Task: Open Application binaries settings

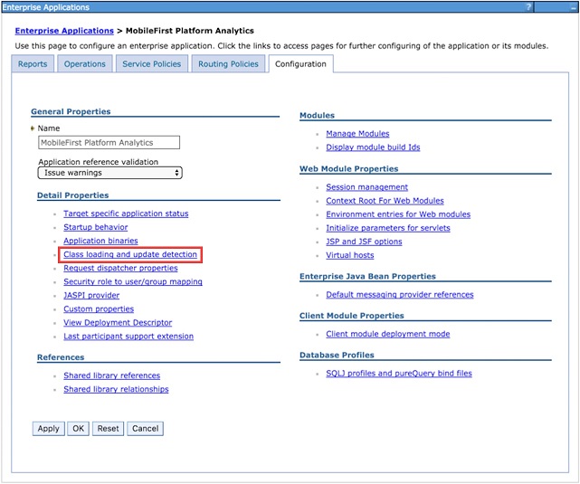Action: pyautogui.click(x=100, y=241)
